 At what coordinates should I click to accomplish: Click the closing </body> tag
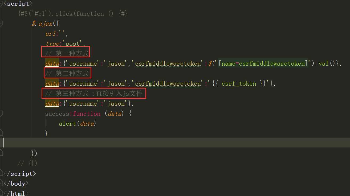[x=16, y=183]
